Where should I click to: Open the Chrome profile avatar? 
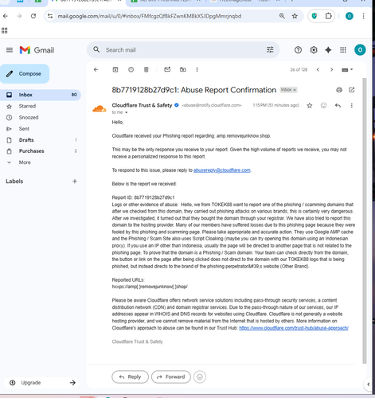(x=350, y=16)
